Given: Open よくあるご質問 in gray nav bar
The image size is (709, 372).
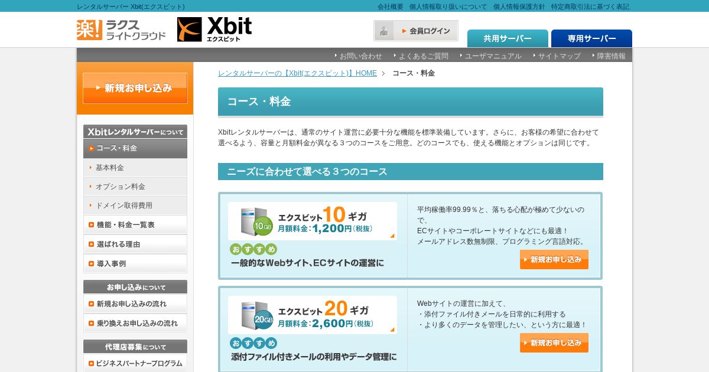Looking at the screenshot, I should (x=423, y=56).
